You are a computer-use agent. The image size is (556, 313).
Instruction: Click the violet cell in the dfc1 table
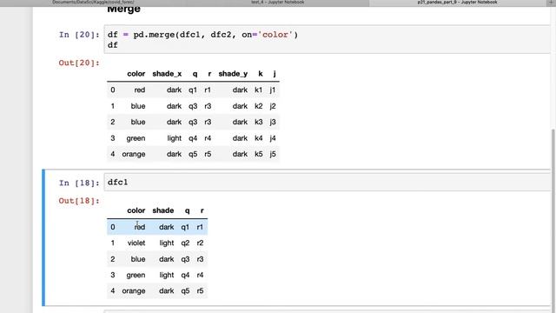[136, 243]
